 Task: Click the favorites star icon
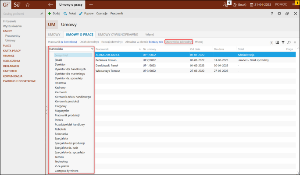pyautogui.click(x=28, y=5)
